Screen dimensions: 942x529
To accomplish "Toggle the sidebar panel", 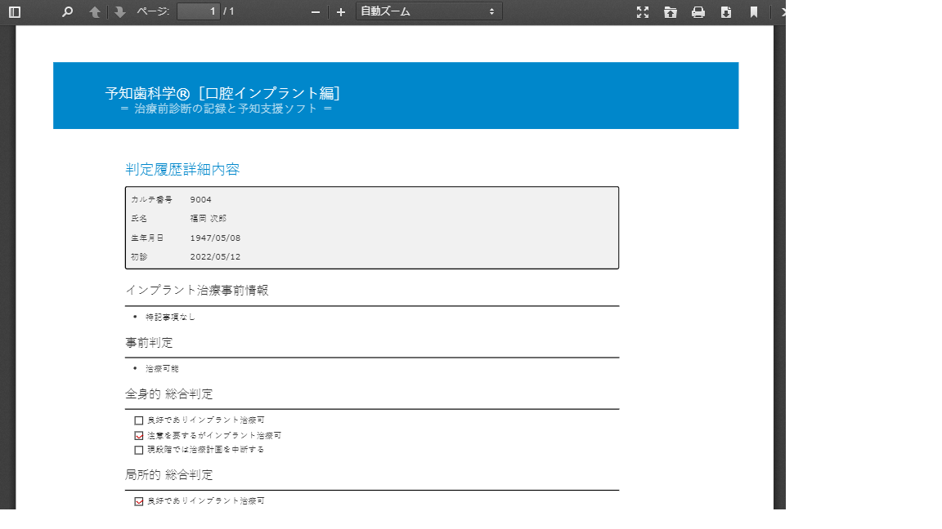I will [x=15, y=12].
